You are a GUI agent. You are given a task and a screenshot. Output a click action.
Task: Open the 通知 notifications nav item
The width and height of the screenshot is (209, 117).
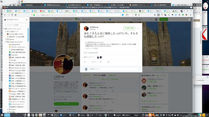tap(77, 19)
